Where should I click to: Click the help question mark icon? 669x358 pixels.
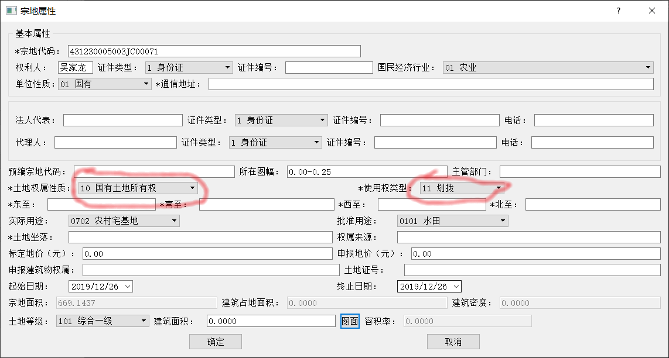(619, 11)
